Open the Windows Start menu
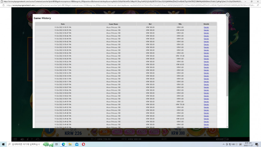 3,144
